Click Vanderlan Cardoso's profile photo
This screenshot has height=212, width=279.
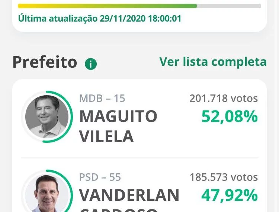(x=47, y=193)
